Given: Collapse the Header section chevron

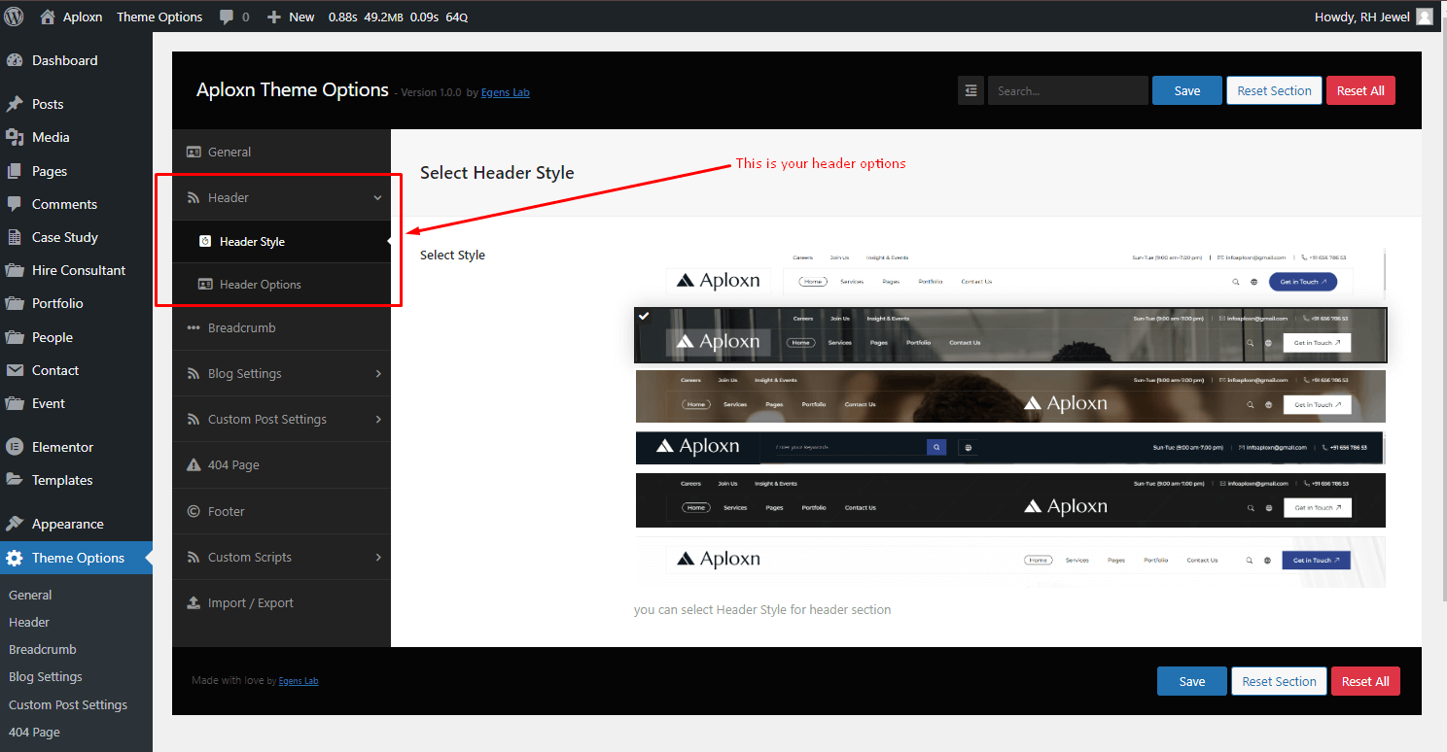Looking at the screenshot, I should point(378,197).
